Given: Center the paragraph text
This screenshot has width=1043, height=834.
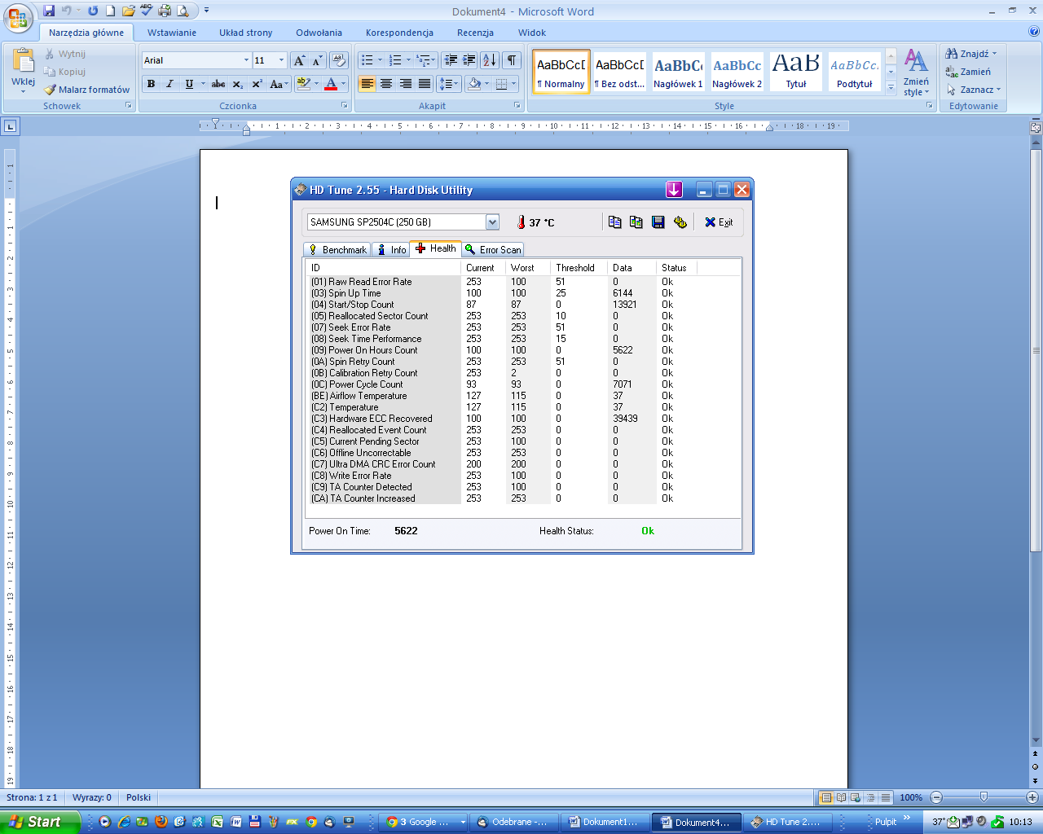Looking at the screenshot, I should point(386,84).
